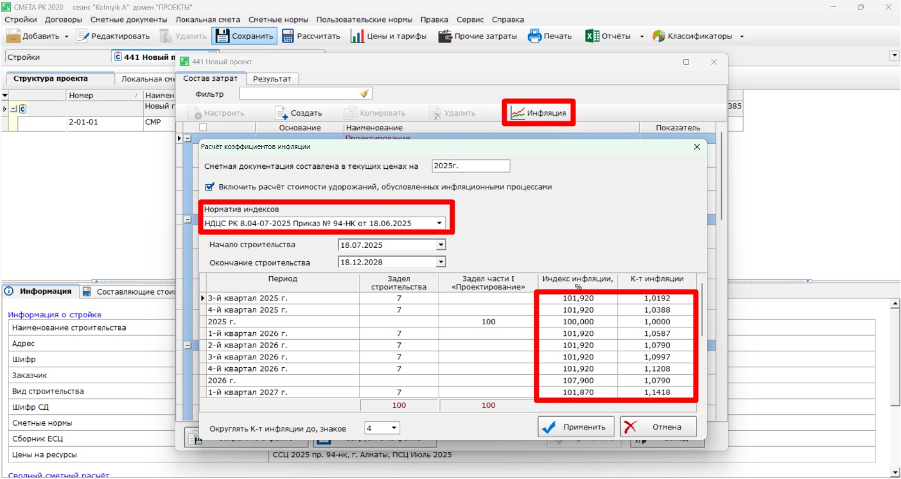Switch to the Состав затрат tab
901x479 pixels.
211,78
